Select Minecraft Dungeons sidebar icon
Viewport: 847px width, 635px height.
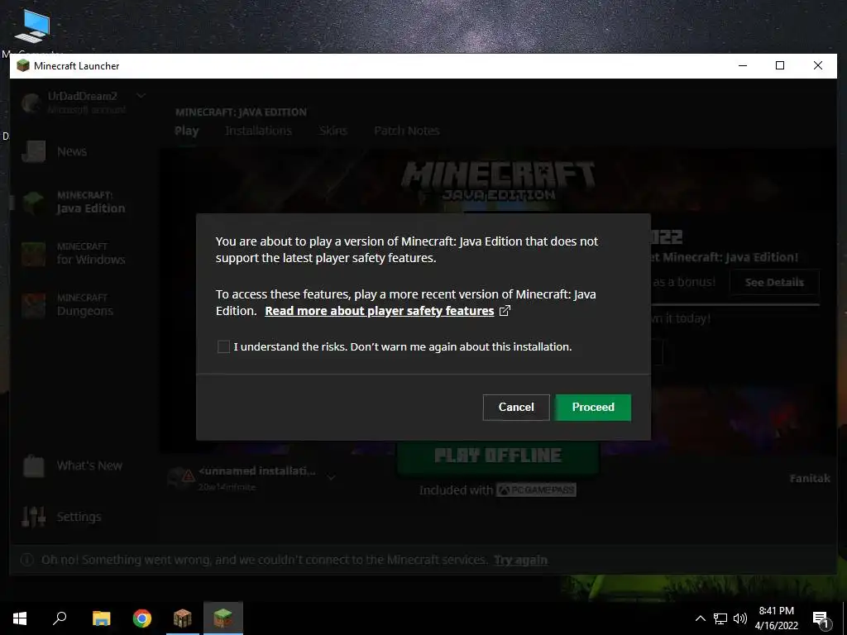[33, 305]
